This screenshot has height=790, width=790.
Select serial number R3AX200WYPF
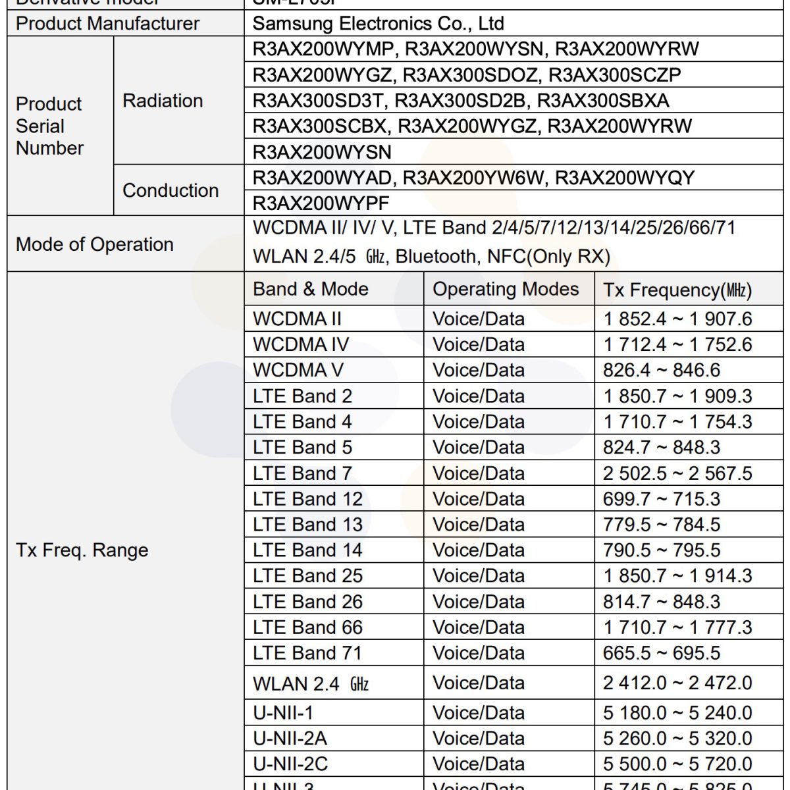pos(321,203)
